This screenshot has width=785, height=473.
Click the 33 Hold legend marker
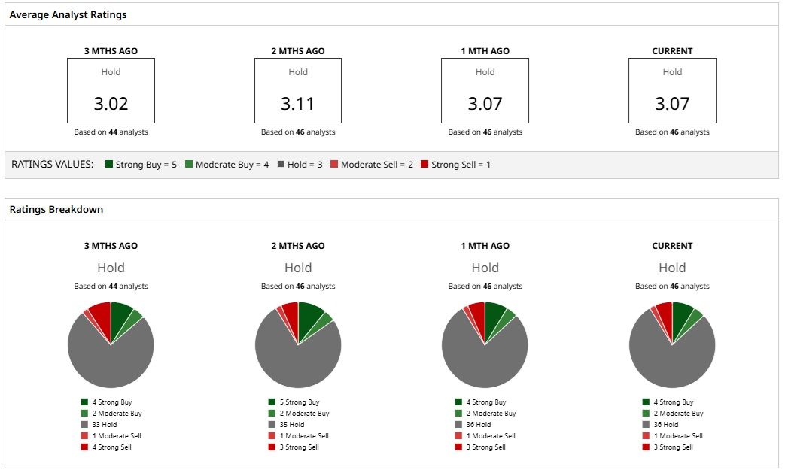[84, 425]
